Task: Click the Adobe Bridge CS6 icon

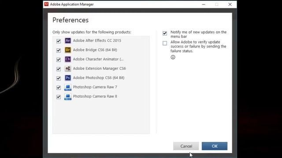Action: click(x=68, y=50)
